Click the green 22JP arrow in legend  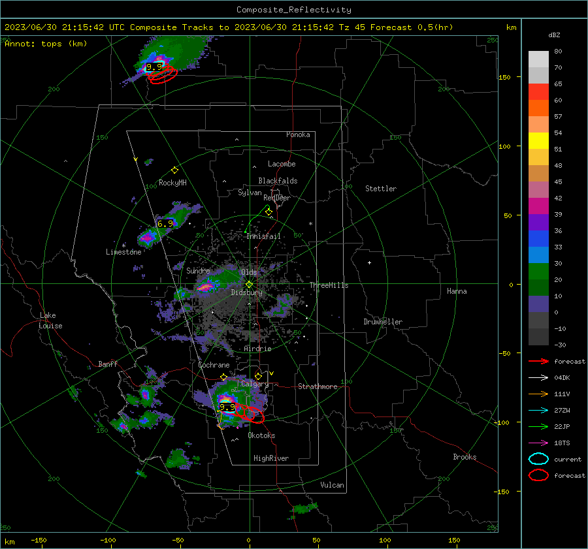click(538, 426)
